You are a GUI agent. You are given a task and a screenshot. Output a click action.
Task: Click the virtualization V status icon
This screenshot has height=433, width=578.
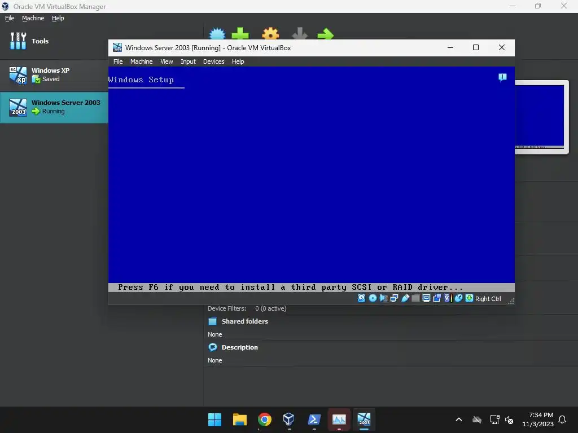coord(448,298)
